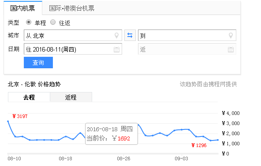The image size is (261, 166).
Task: Click last chart data point at right end
Action: [x=218, y=140]
